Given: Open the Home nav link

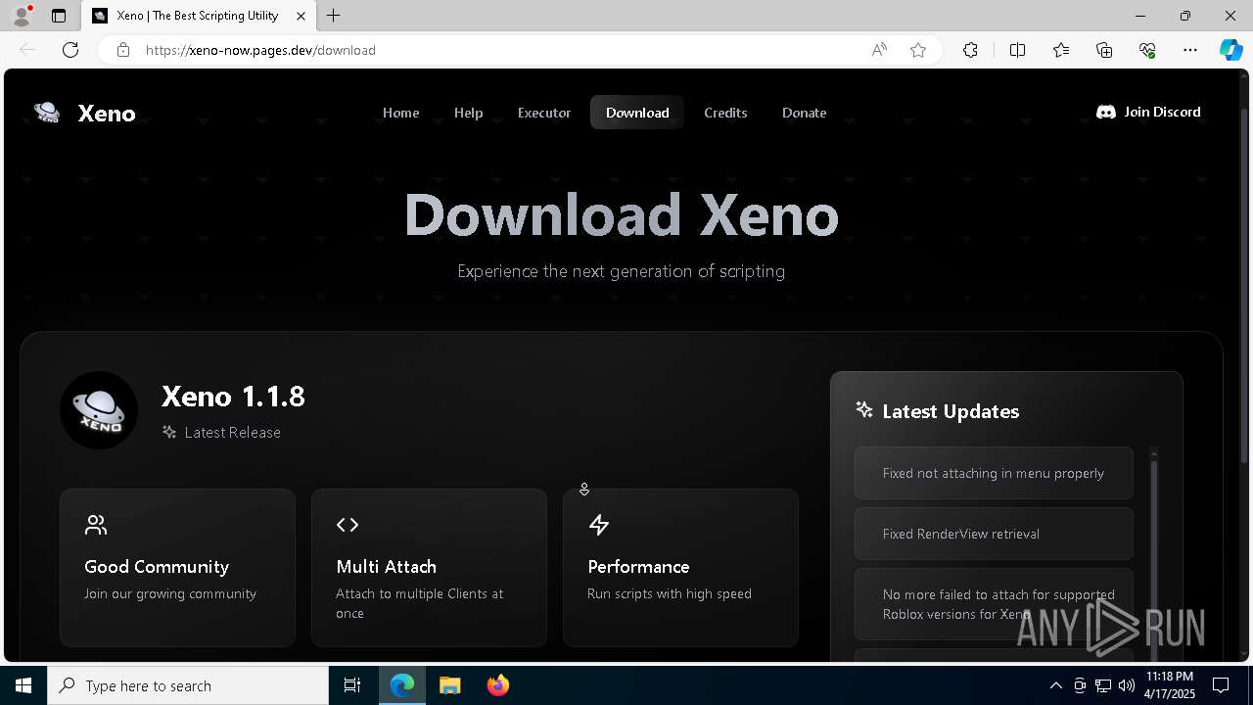Looking at the screenshot, I should tap(400, 113).
